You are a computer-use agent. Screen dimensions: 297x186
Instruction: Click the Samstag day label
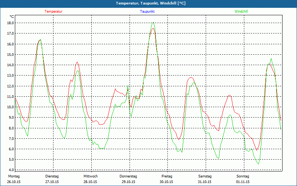tap(205, 176)
